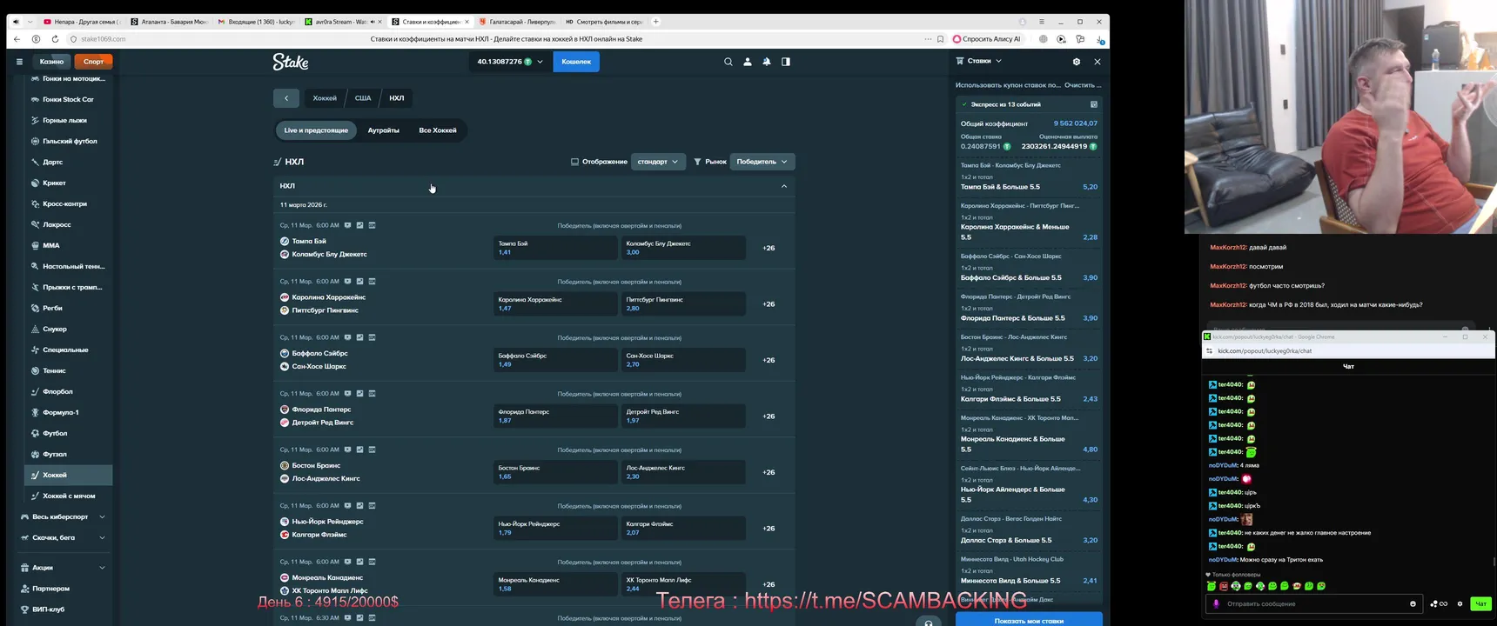Click Спросить Алису AI button
The image size is (1497, 626).
point(986,39)
